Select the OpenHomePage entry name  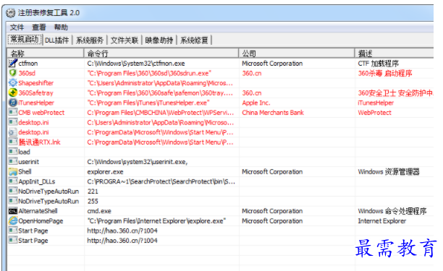tap(41, 221)
